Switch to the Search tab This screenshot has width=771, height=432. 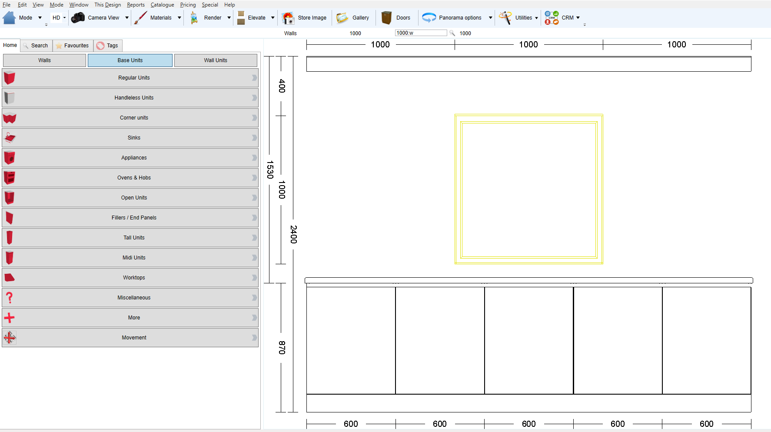[x=36, y=46]
